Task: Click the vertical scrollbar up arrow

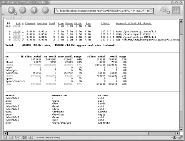Action: coord(181,21)
